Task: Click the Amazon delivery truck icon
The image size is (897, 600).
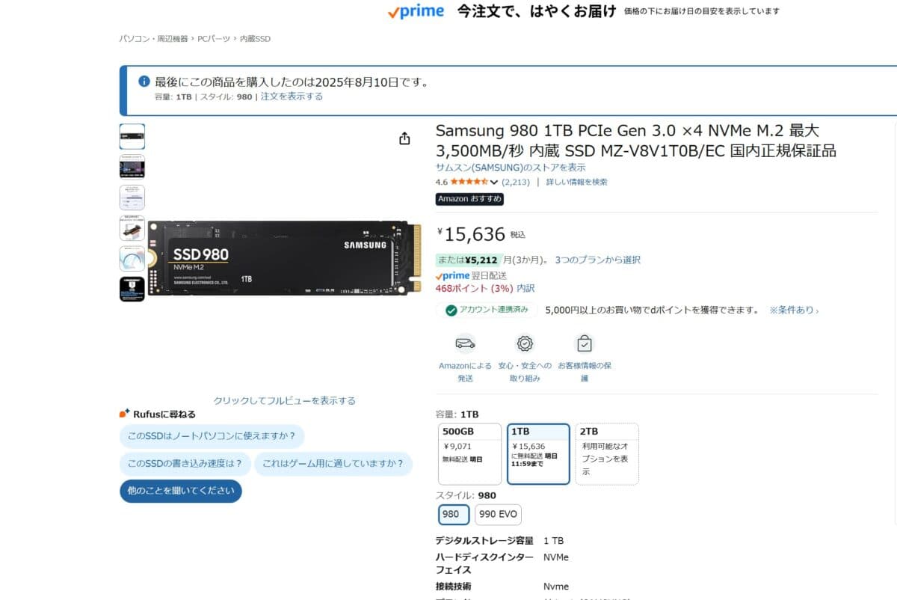Action: click(x=465, y=343)
